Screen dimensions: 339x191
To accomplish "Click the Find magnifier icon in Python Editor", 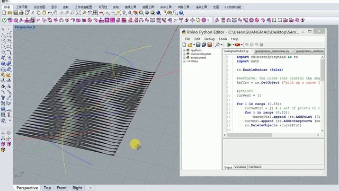I will (217, 45).
